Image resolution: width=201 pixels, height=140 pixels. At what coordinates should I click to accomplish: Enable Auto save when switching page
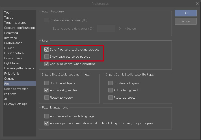47,116
